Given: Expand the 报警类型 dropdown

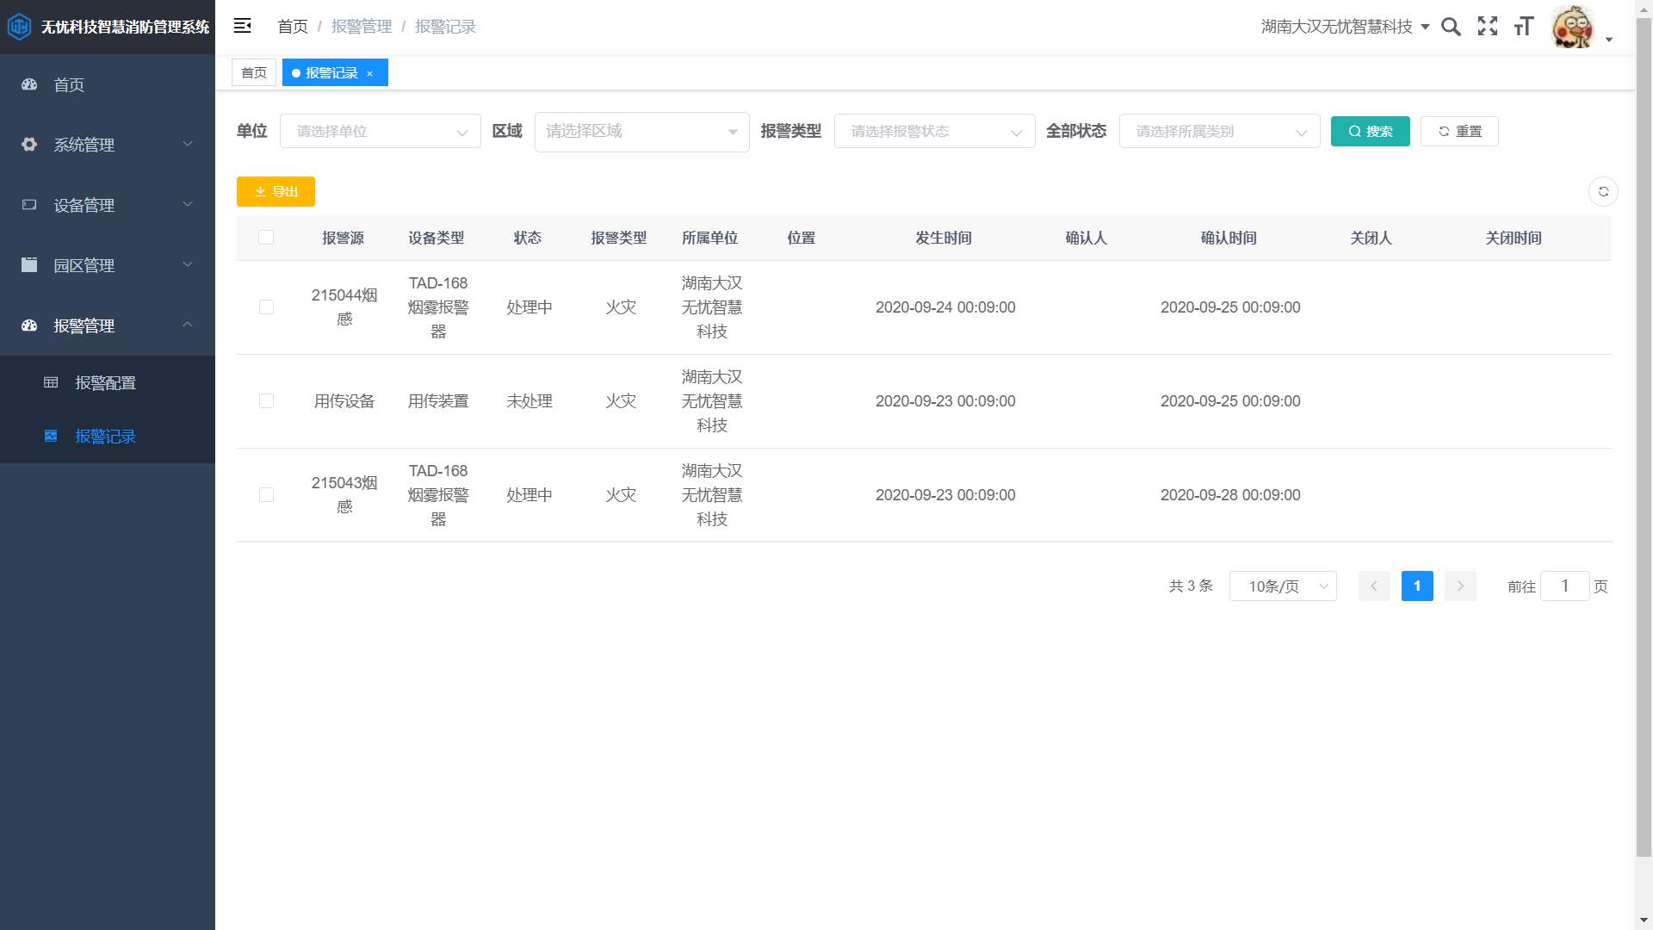Looking at the screenshot, I should [934, 131].
